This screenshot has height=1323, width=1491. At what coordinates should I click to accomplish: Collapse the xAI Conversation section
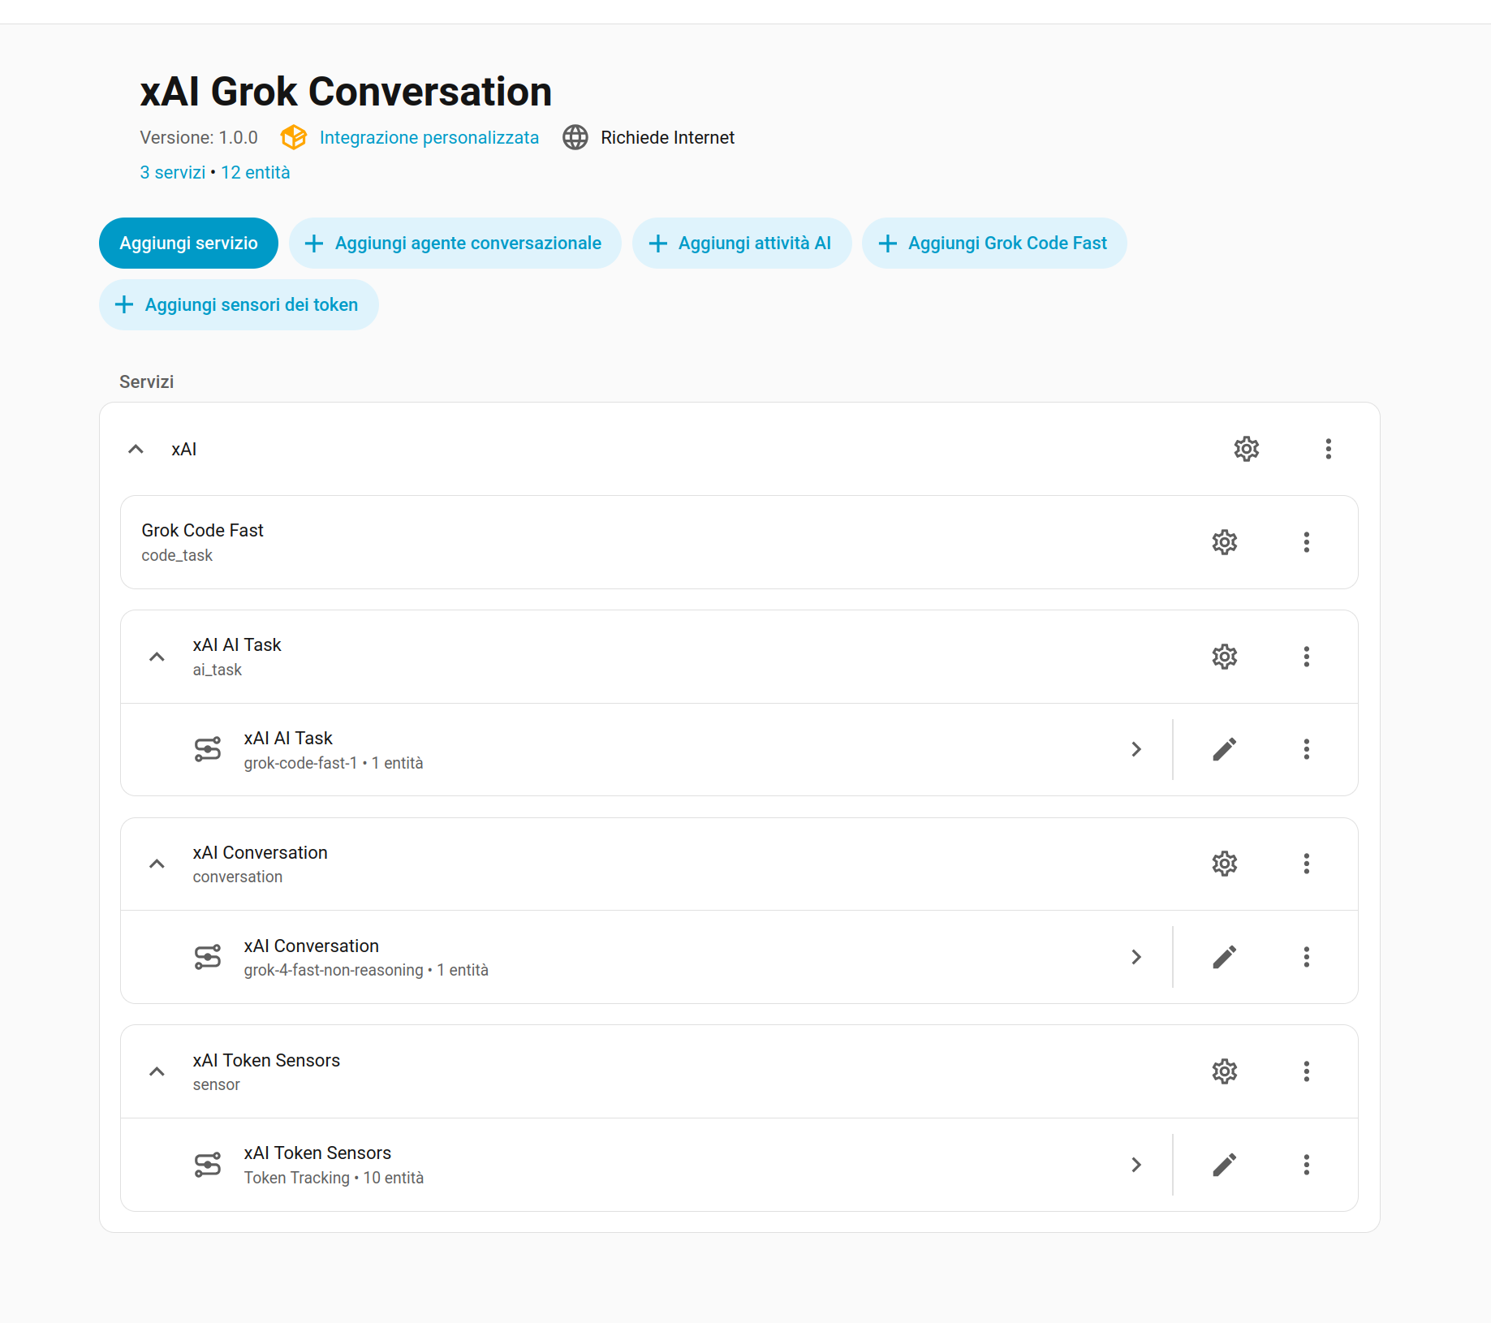pyautogui.click(x=157, y=864)
